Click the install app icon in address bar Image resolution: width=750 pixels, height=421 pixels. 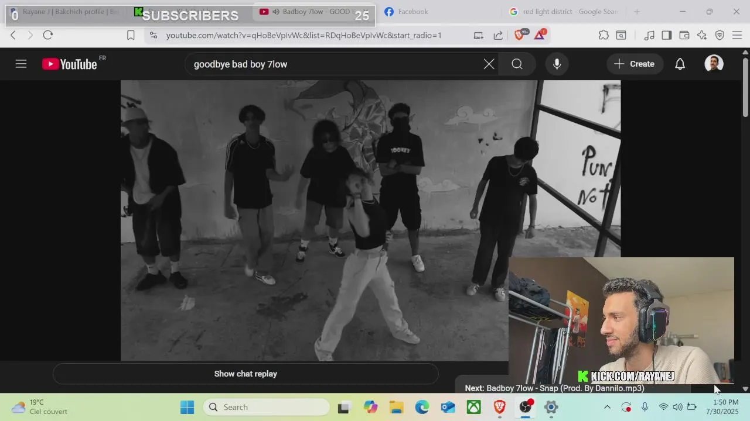[479, 35]
